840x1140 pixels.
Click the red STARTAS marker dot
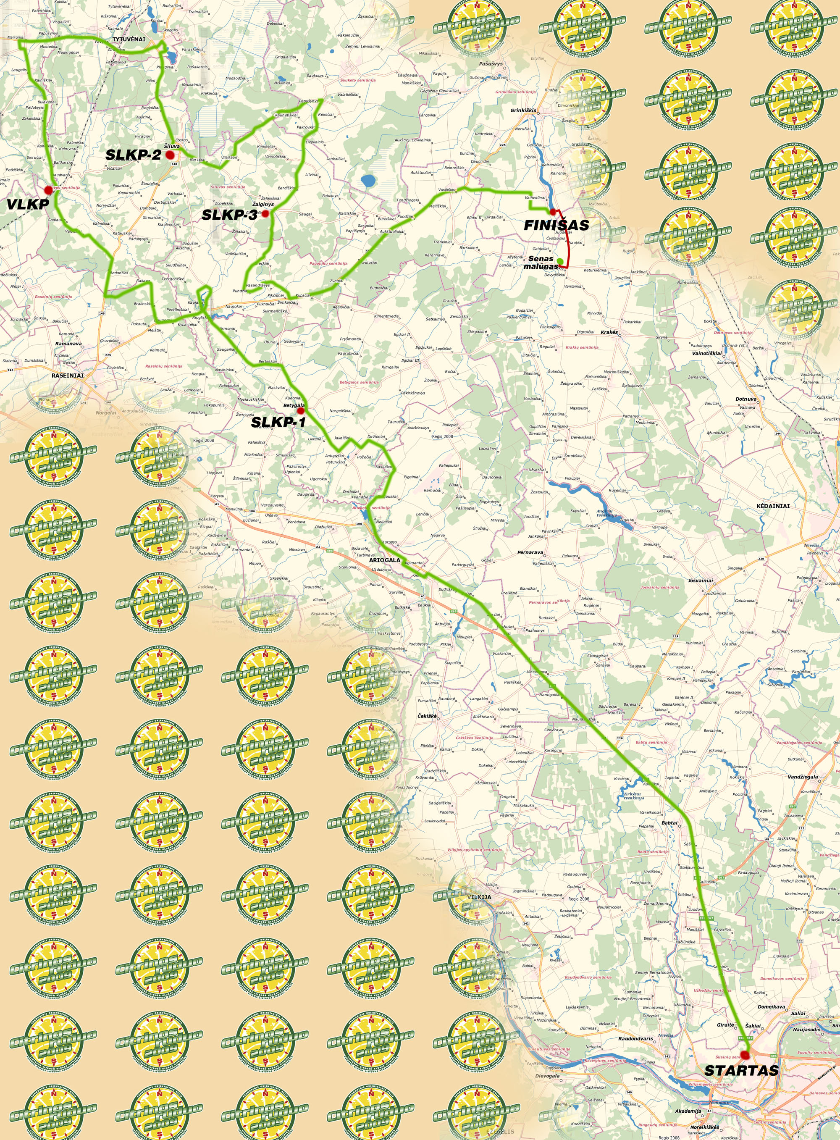(745, 1055)
